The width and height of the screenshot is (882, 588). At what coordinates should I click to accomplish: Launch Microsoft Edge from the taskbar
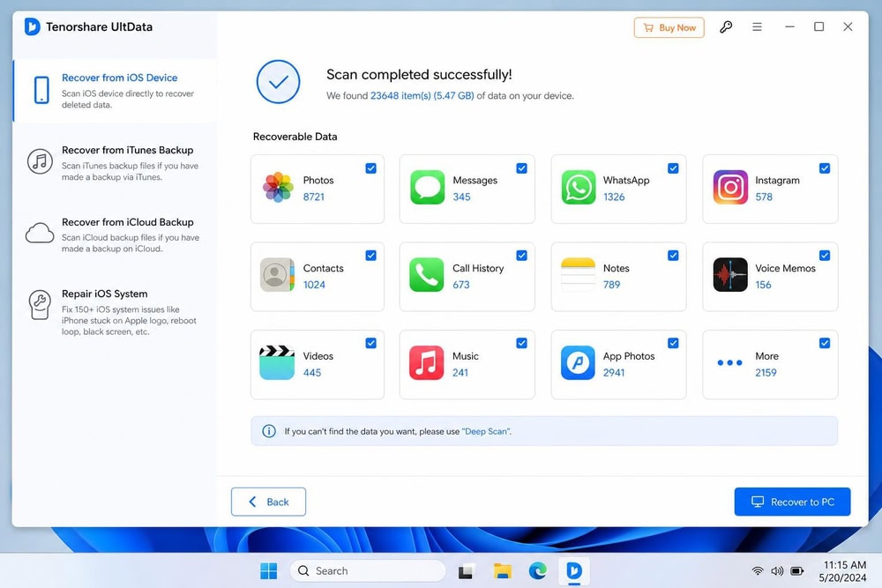(x=538, y=571)
